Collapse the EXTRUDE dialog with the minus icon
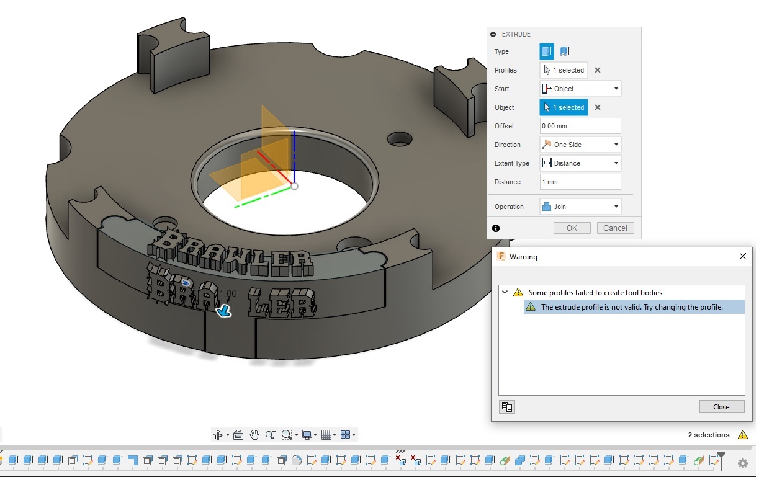The image size is (759, 477). (493, 35)
